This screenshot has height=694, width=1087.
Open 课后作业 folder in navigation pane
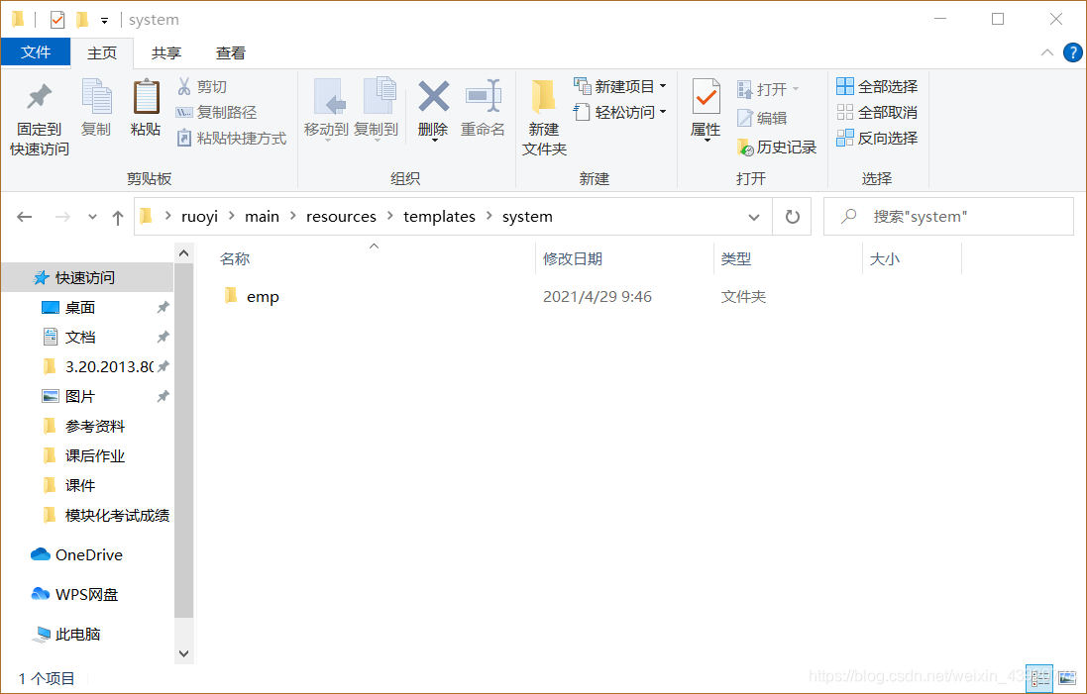point(94,456)
